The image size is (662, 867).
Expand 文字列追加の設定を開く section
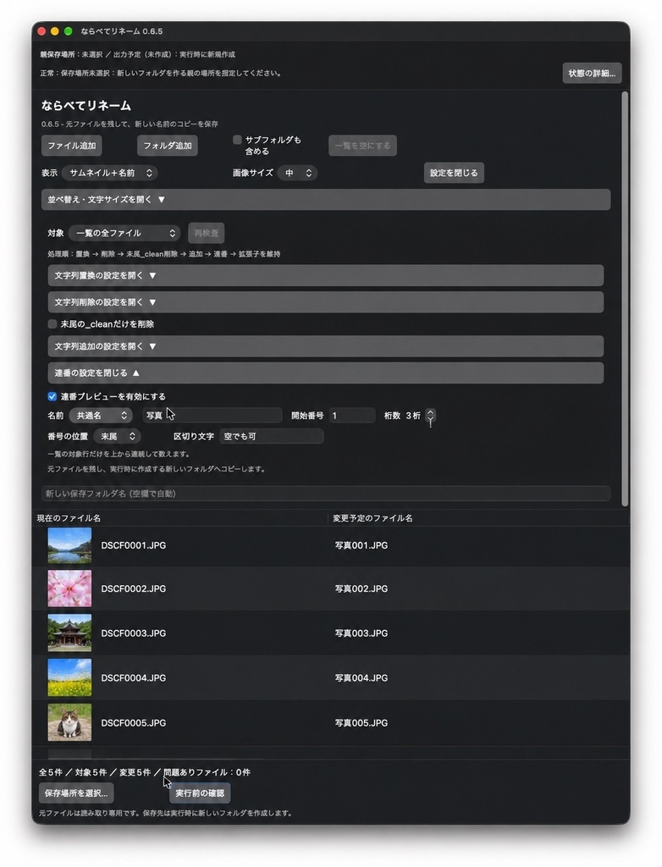(326, 346)
